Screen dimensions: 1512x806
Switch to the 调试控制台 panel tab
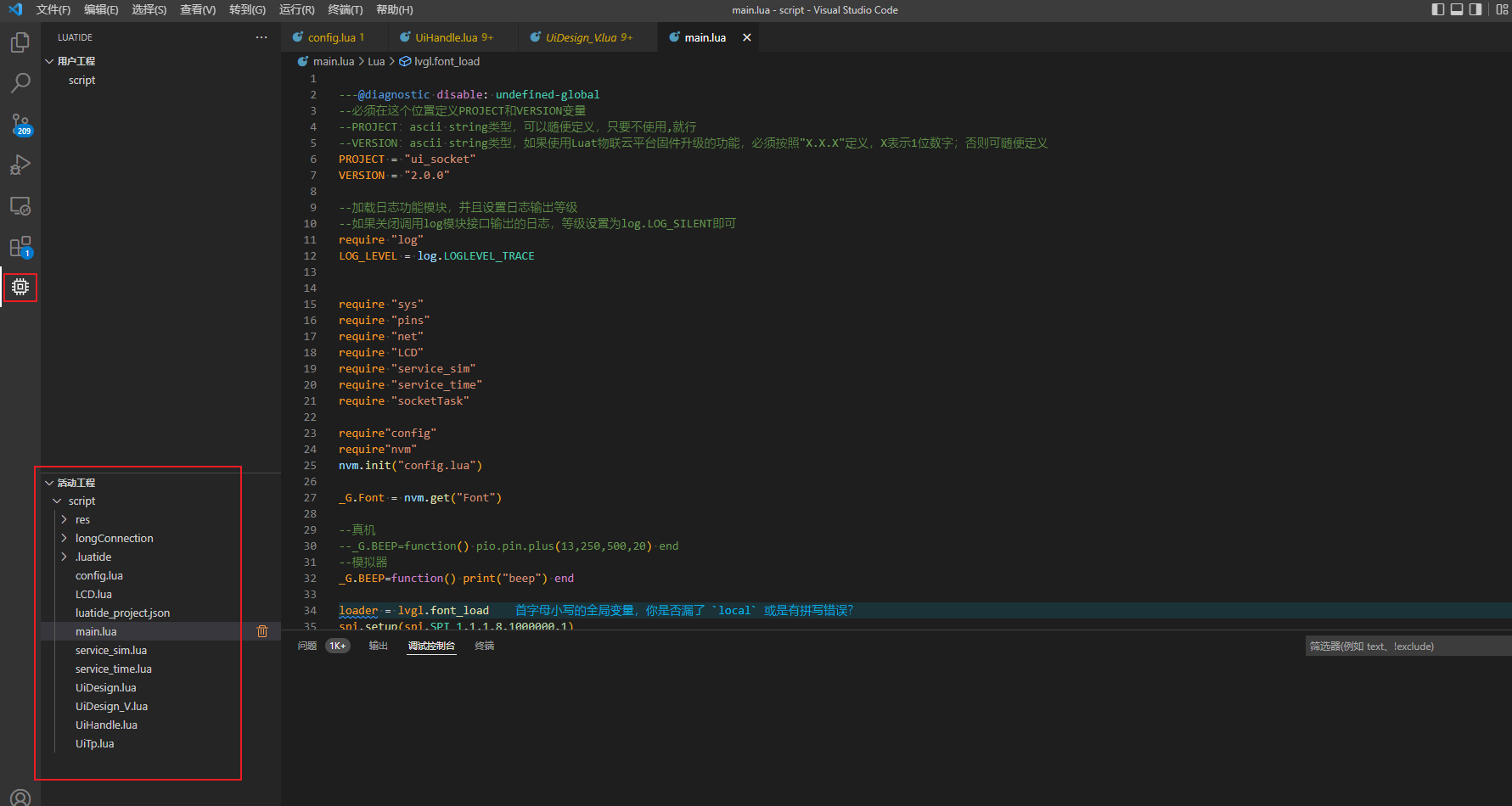coord(431,646)
